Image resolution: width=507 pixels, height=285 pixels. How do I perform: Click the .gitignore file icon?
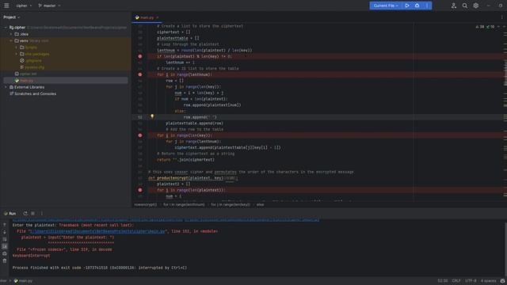(22, 60)
